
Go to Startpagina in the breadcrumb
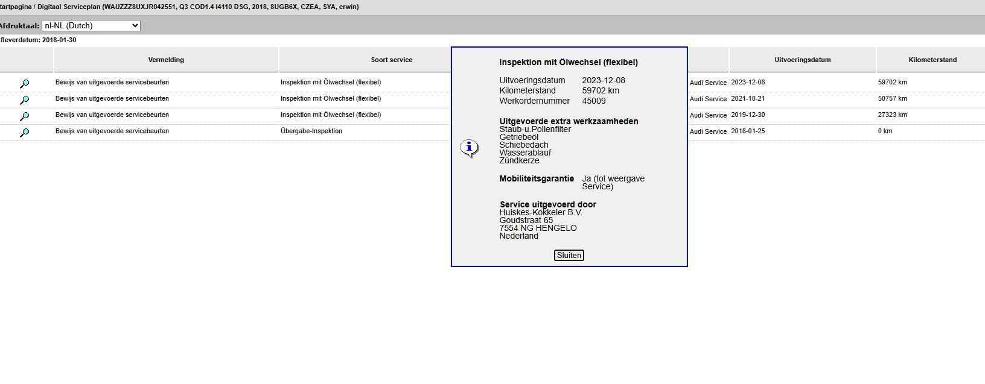pyautogui.click(x=16, y=7)
